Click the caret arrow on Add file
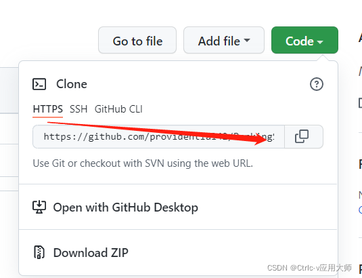Image resolution: width=362 pixels, height=278 pixels. point(247,40)
